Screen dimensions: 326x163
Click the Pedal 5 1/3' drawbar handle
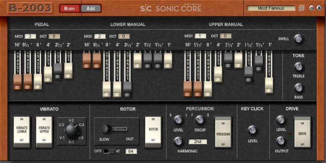pos(28,82)
